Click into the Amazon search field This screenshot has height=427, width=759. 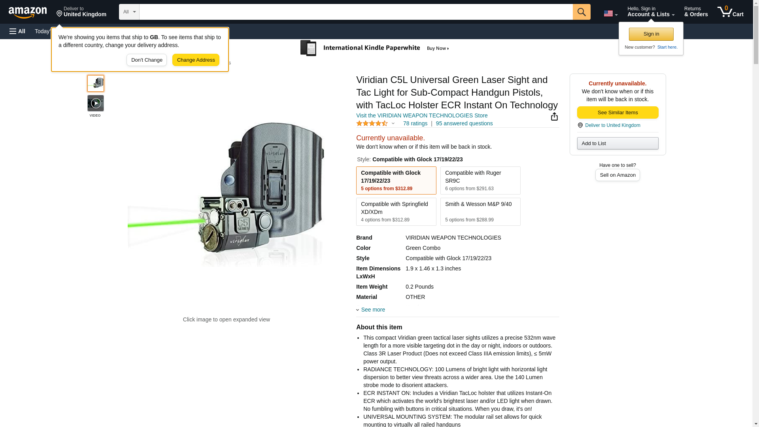356,12
